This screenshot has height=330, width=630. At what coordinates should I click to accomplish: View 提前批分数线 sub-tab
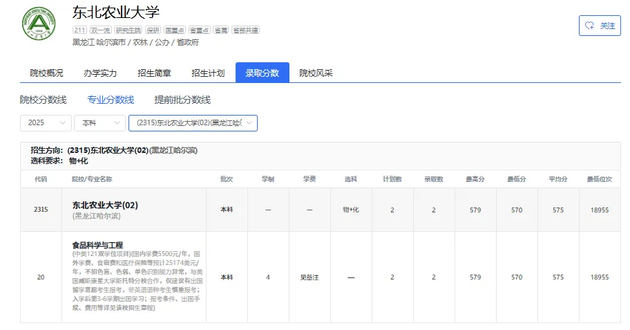pos(182,100)
